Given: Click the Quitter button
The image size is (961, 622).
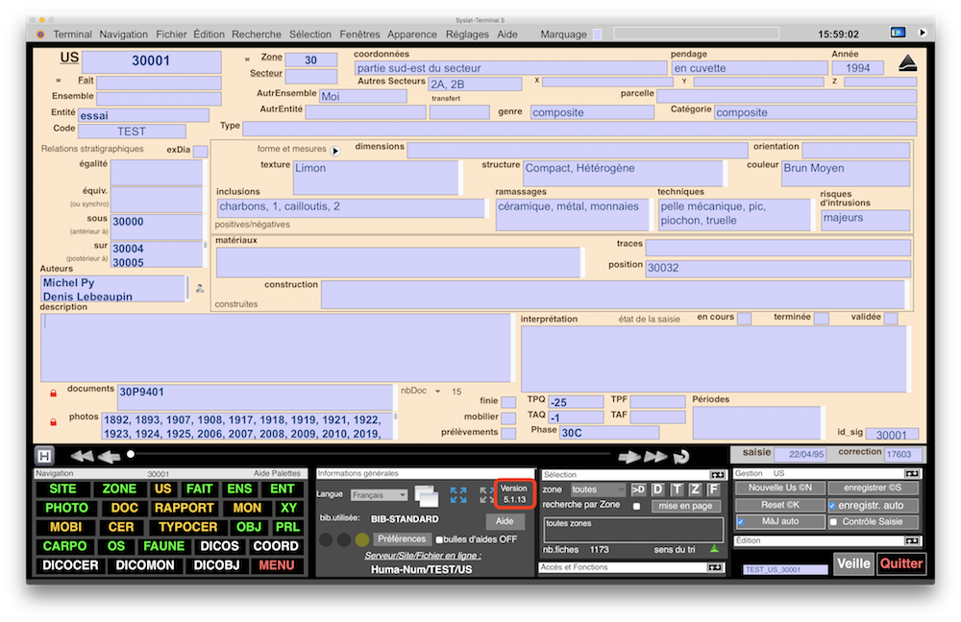Looking at the screenshot, I should (x=901, y=563).
